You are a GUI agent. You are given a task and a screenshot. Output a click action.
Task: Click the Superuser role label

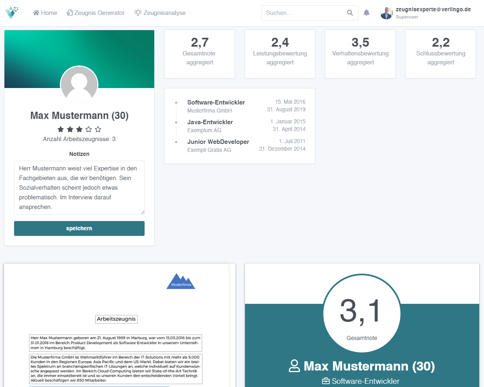click(407, 17)
